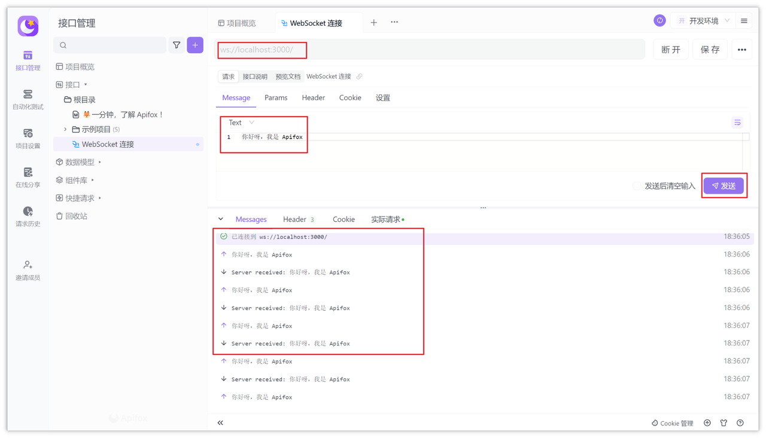Open 实际请求 tab
Screen dimensions: 766x438
[x=387, y=219]
